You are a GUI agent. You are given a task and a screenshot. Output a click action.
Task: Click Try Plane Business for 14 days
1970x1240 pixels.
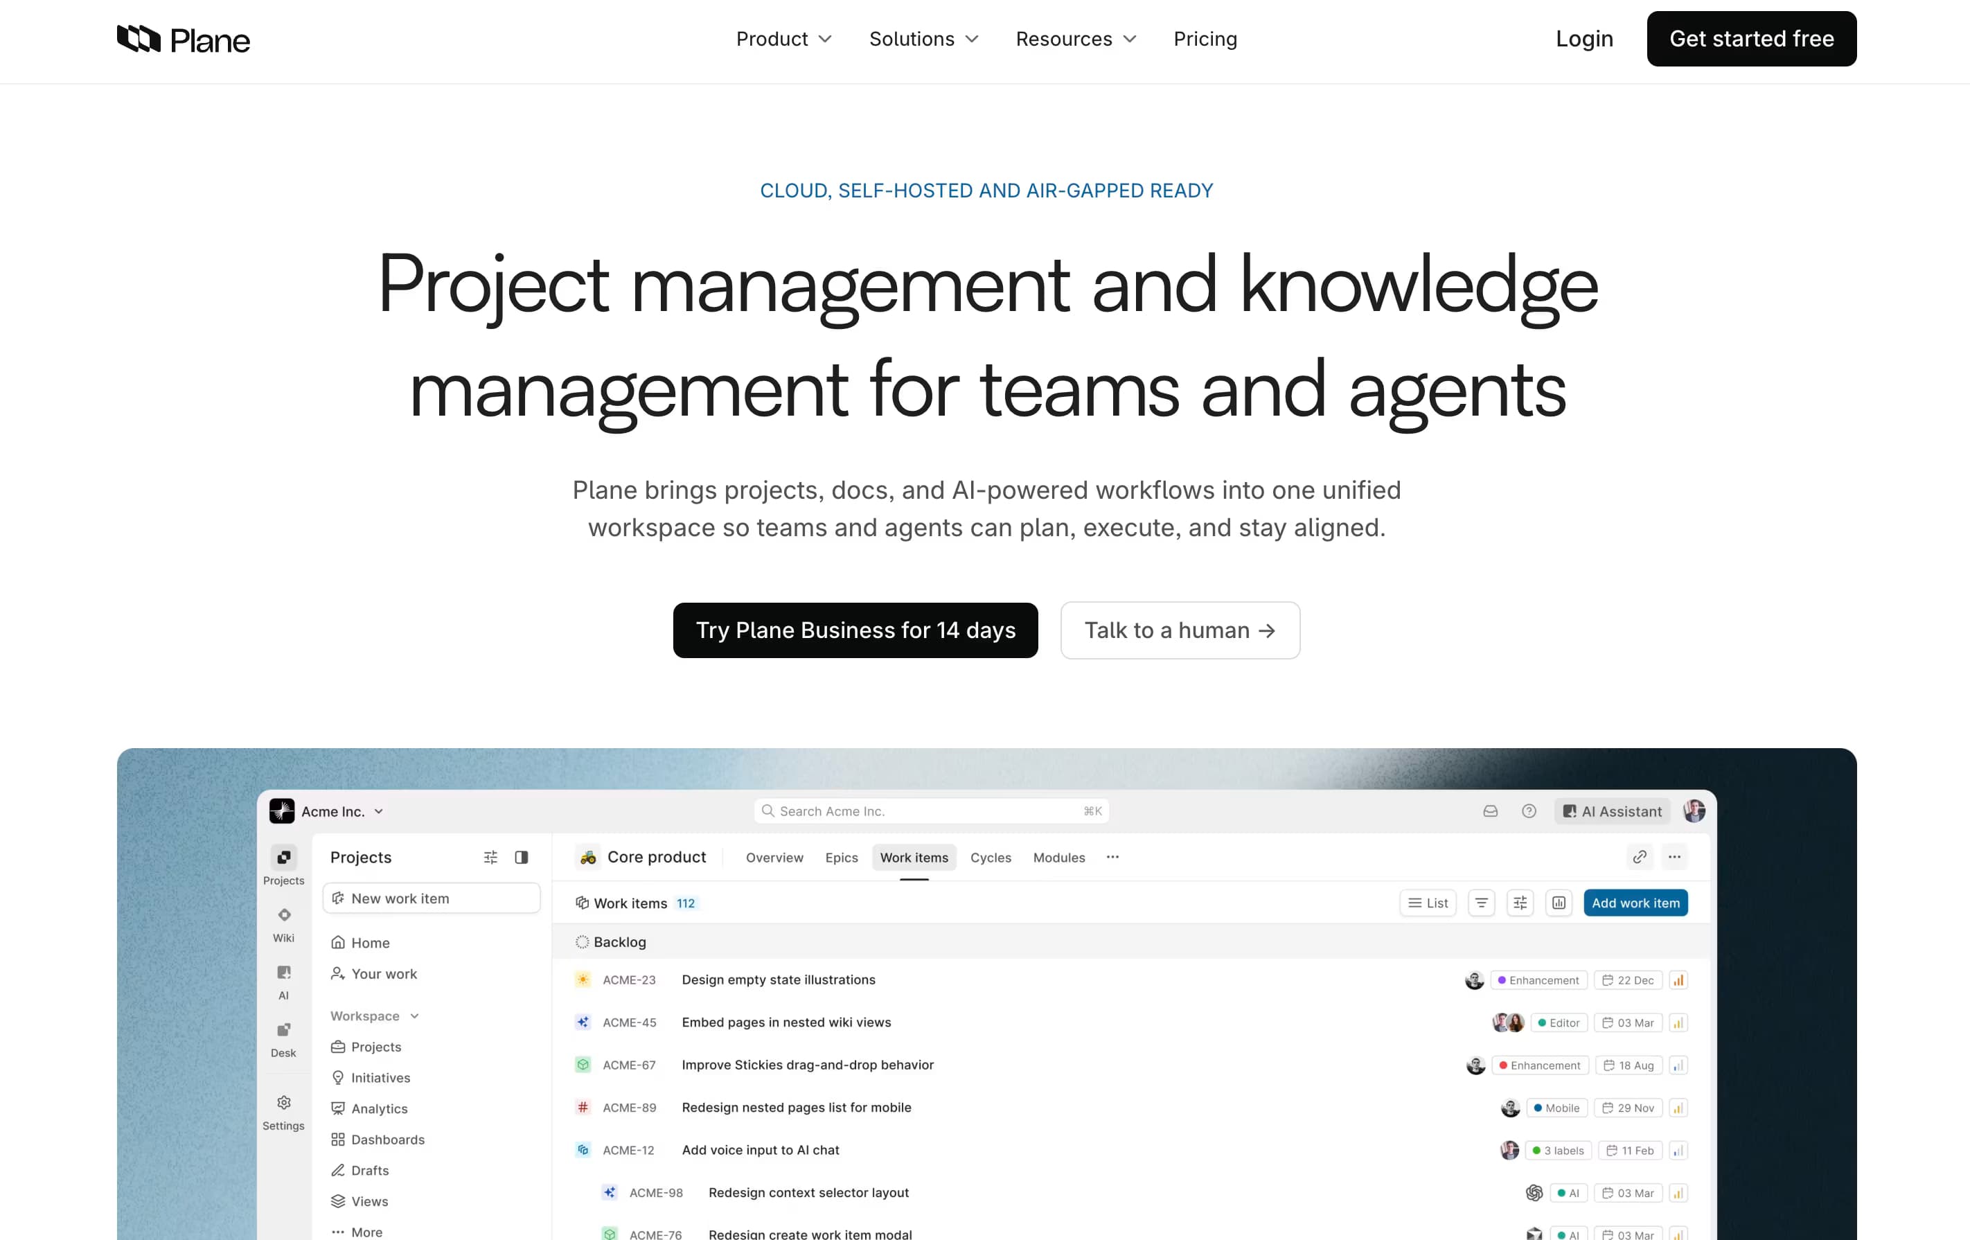tap(855, 630)
